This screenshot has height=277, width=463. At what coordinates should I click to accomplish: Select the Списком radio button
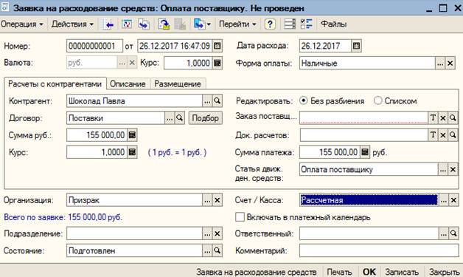[x=377, y=100]
